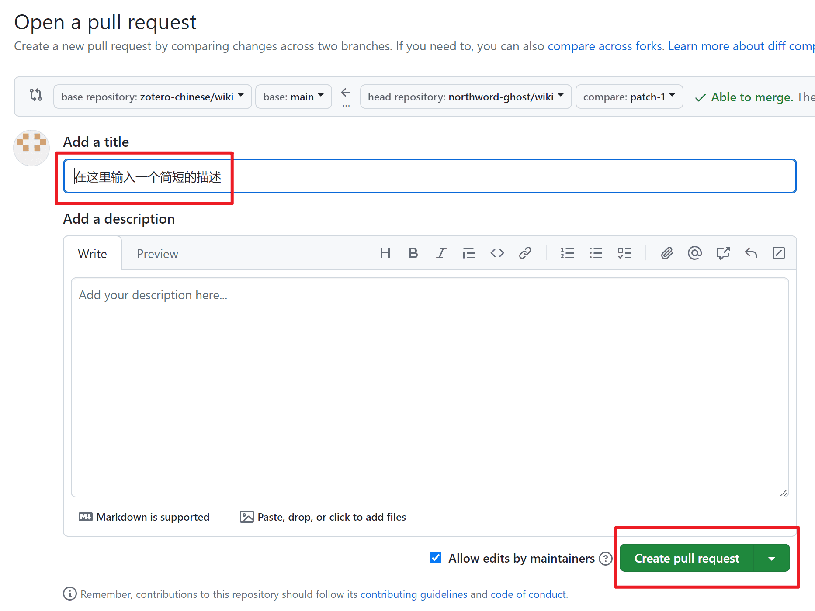The height and width of the screenshot is (611, 815).
Task: Expand the base: main branch selector
Action: click(x=293, y=97)
